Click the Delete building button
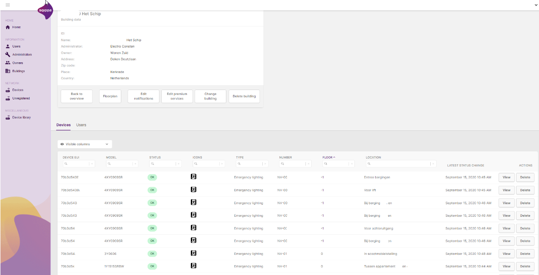 point(244,96)
